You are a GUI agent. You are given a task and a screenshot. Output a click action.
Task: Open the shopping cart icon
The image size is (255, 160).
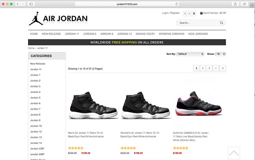coord(201,13)
